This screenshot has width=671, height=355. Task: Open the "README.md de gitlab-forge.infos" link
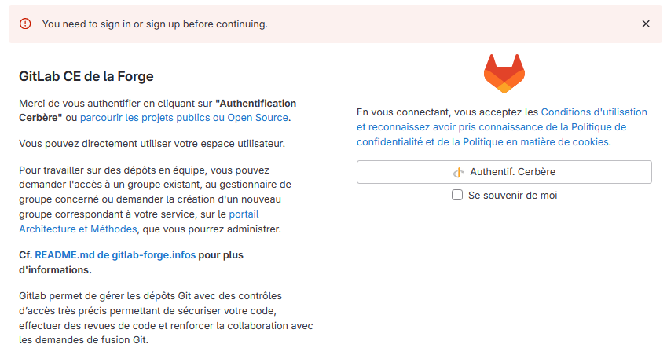coord(115,255)
